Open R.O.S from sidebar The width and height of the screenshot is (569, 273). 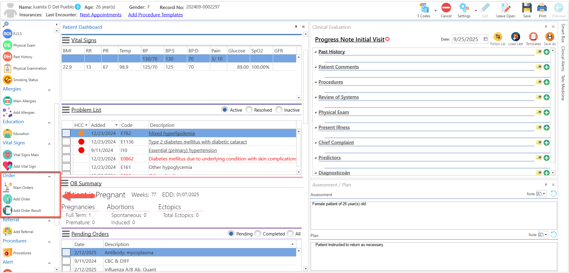pyautogui.click(x=12, y=34)
